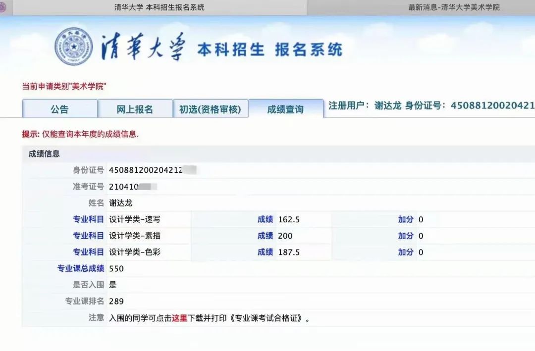Click the 专业课总成绩 label

(81, 268)
